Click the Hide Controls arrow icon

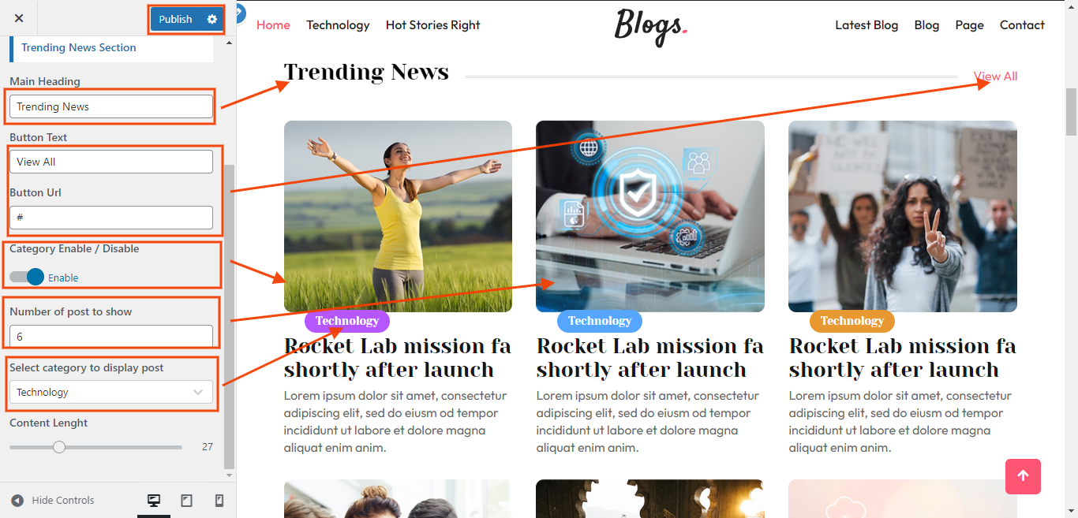click(17, 501)
